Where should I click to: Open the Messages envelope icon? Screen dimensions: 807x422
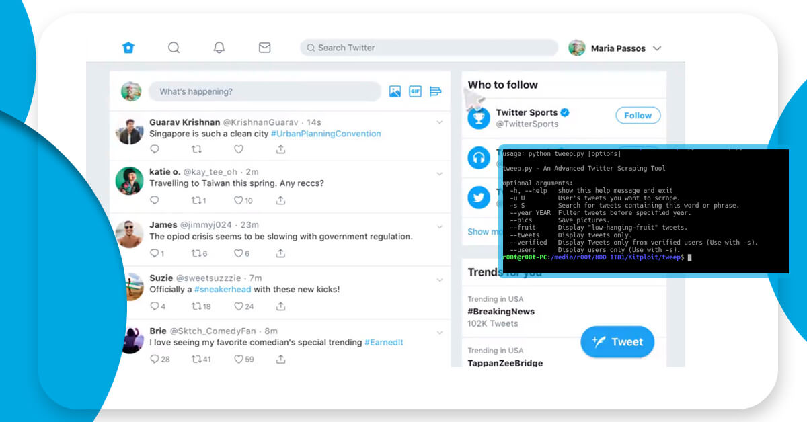click(x=265, y=48)
